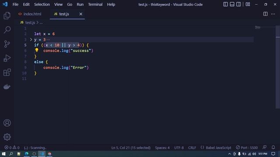
Task: Change end of line sequence CRLF
Action: coord(192,147)
